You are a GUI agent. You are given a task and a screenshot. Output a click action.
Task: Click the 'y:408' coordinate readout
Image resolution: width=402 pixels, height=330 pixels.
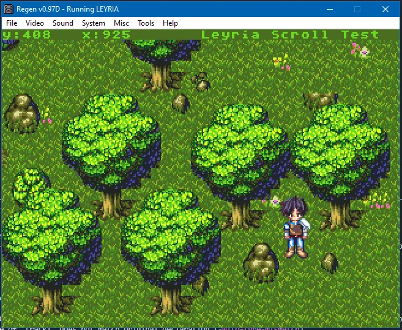coord(27,35)
